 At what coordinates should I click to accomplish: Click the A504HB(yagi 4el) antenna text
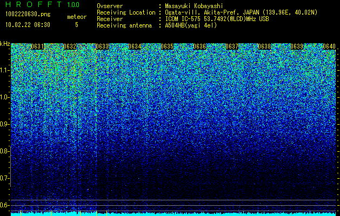point(191,25)
